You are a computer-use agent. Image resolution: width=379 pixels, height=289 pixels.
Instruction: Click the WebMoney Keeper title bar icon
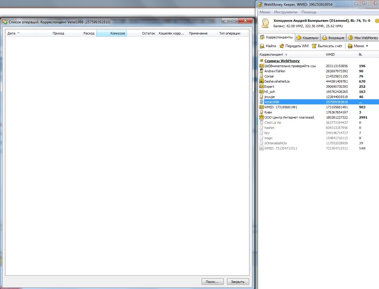pyautogui.click(x=260, y=4)
